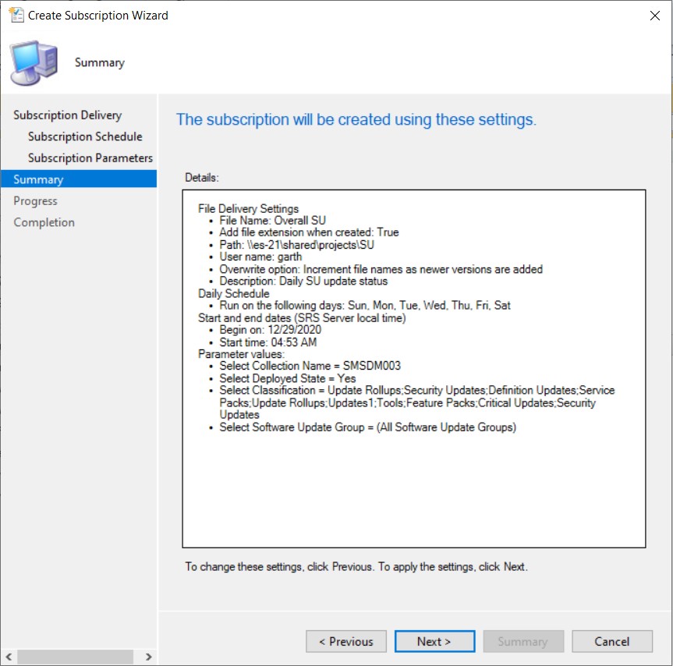Click the disabled Summary button

point(523,641)
